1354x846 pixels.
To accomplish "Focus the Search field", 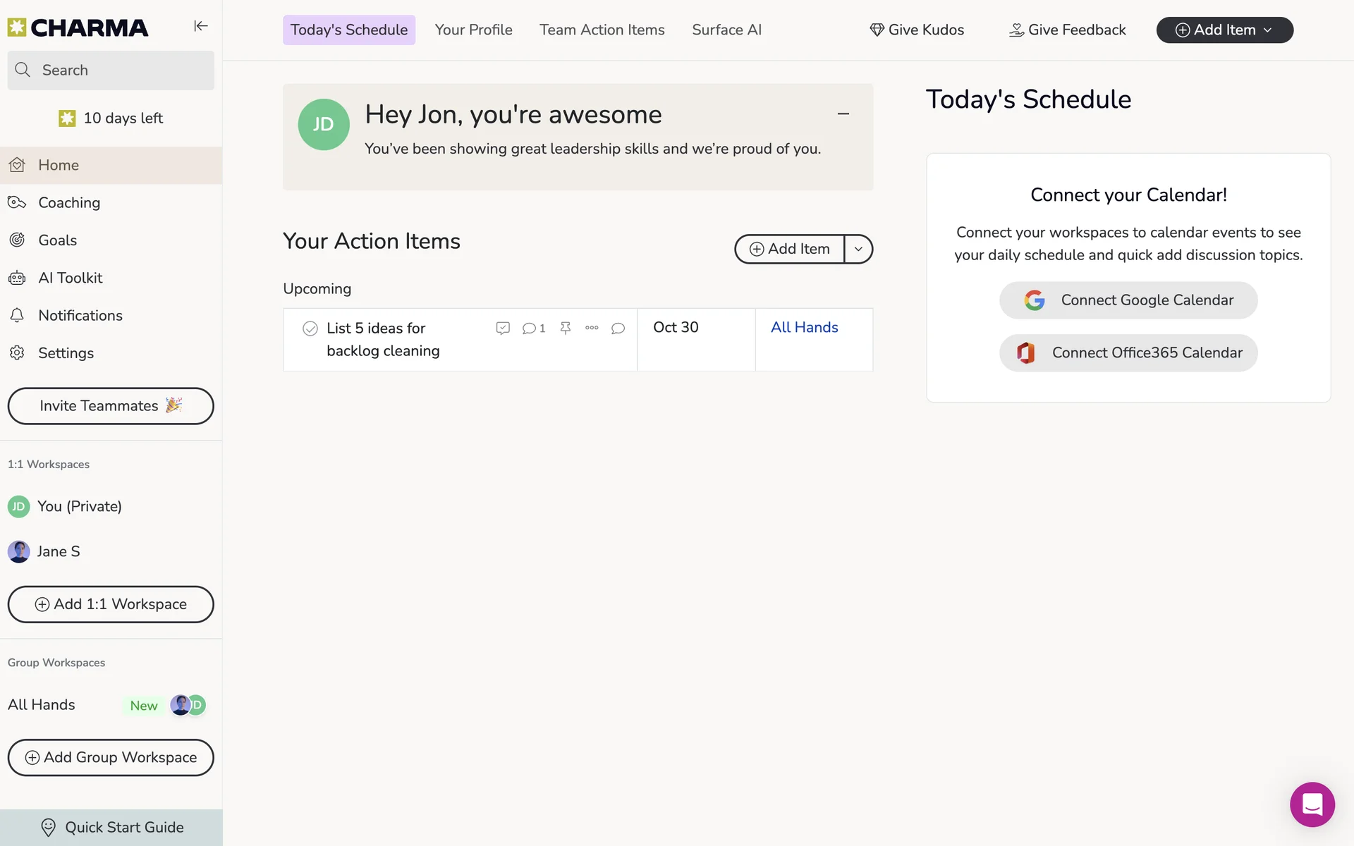I will (x=111, y=70).
